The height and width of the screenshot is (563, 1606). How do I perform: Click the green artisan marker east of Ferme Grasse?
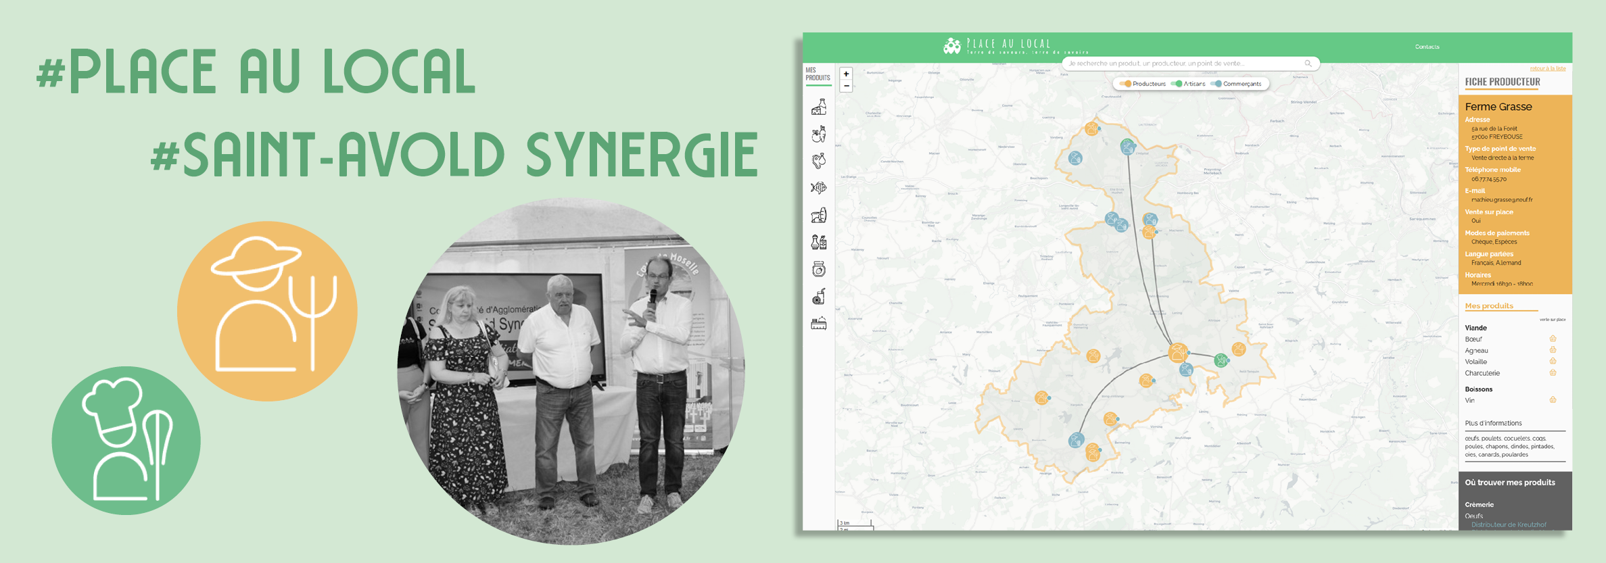(1221, 360)
